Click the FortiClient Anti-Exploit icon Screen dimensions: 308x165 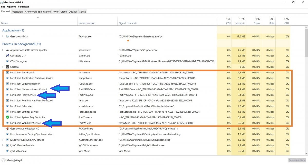point(7,73)
